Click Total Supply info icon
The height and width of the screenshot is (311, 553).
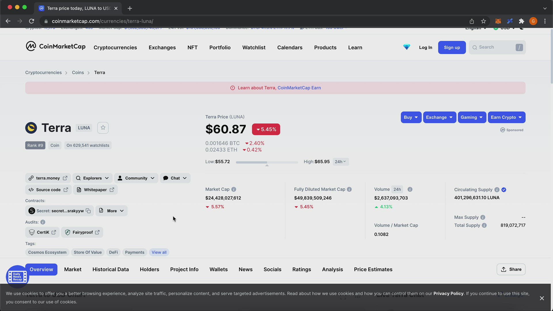pyautogui.click(x=484, y=225)
